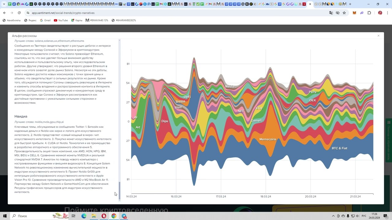Click the Dips label on the chart
Image resolution: width=392 pixels, height=220 pixels.
point(165,121)
